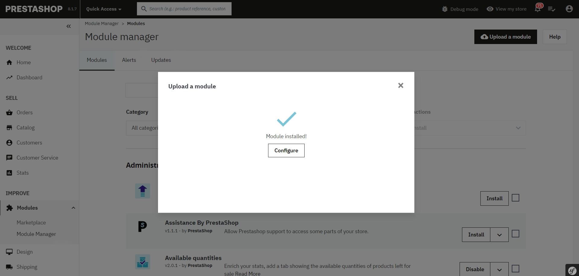Close the Upload a module dialog

pyautogui.click(x=400, y=86)
